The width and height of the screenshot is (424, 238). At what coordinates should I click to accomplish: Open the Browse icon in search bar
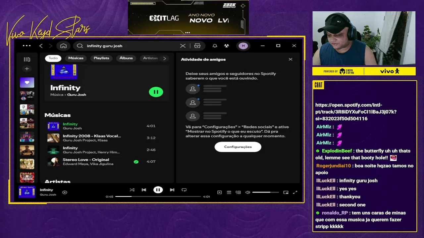point(197,46)
